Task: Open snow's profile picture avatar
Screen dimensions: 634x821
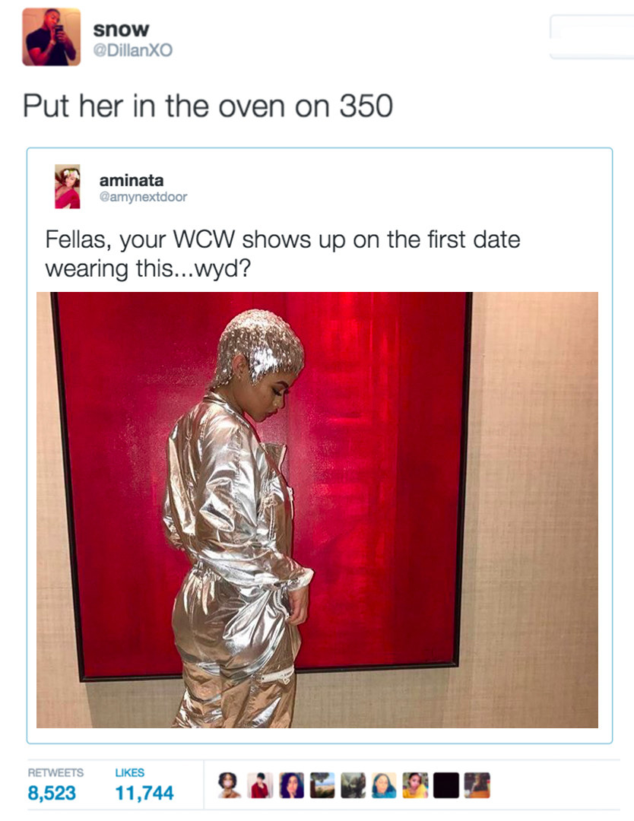Action: [x=51, y=36]
